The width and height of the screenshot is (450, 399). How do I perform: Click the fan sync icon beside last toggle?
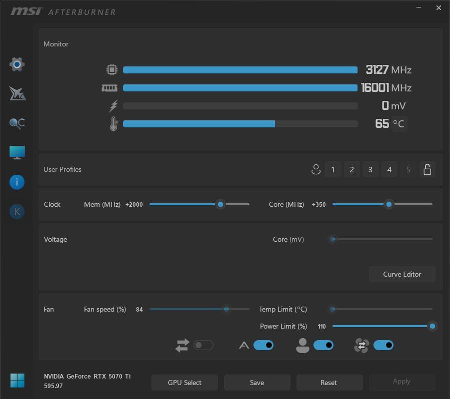pyautogui.click(x=361, y=345)
